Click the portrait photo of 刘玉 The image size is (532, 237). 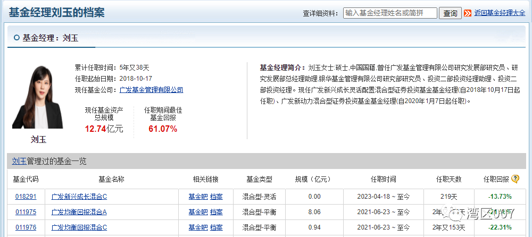(37, 97)
